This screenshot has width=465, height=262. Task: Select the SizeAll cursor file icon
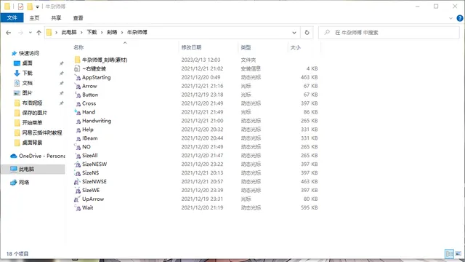(78, 156)
